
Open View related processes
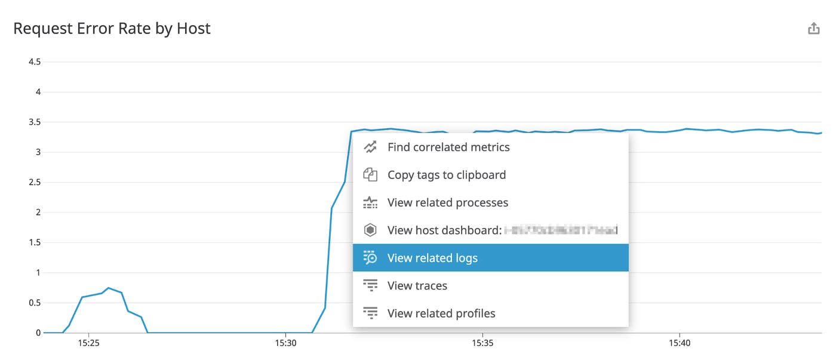pos(448,202)
